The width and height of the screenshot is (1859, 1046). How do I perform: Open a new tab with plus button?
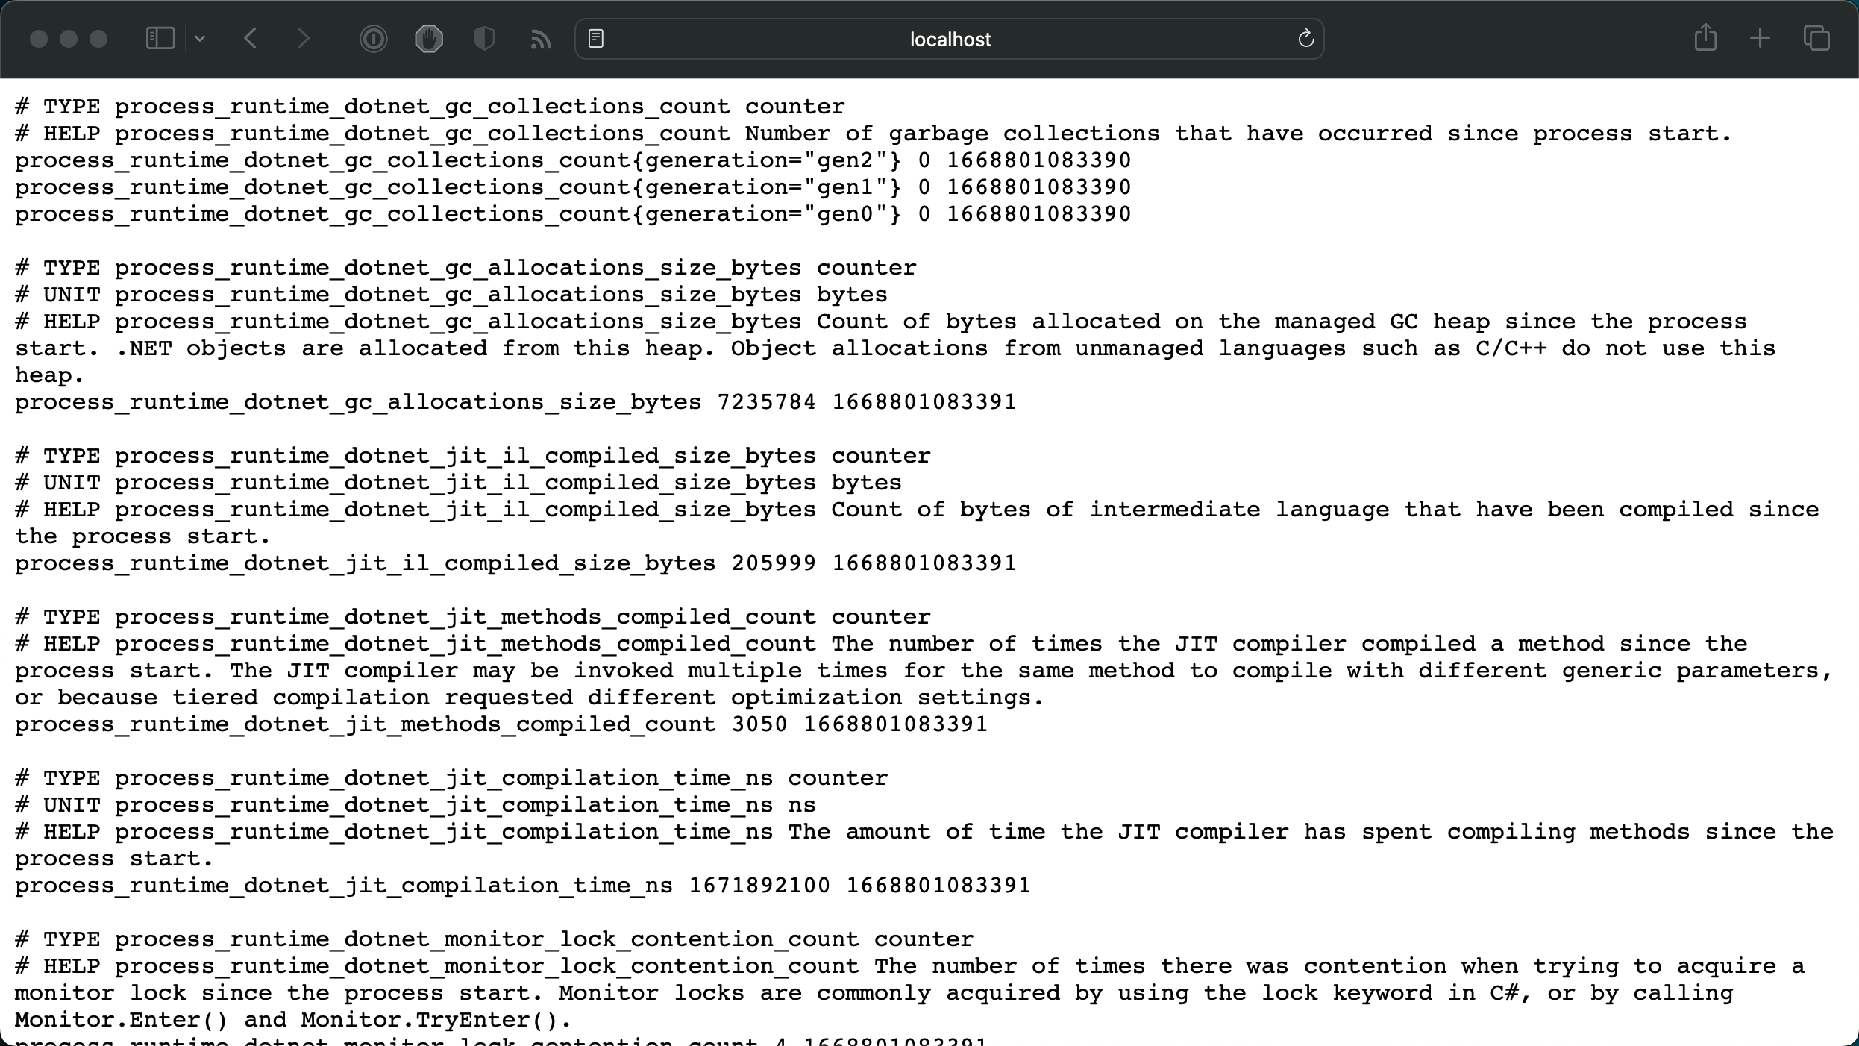(x=1760, y=38)
